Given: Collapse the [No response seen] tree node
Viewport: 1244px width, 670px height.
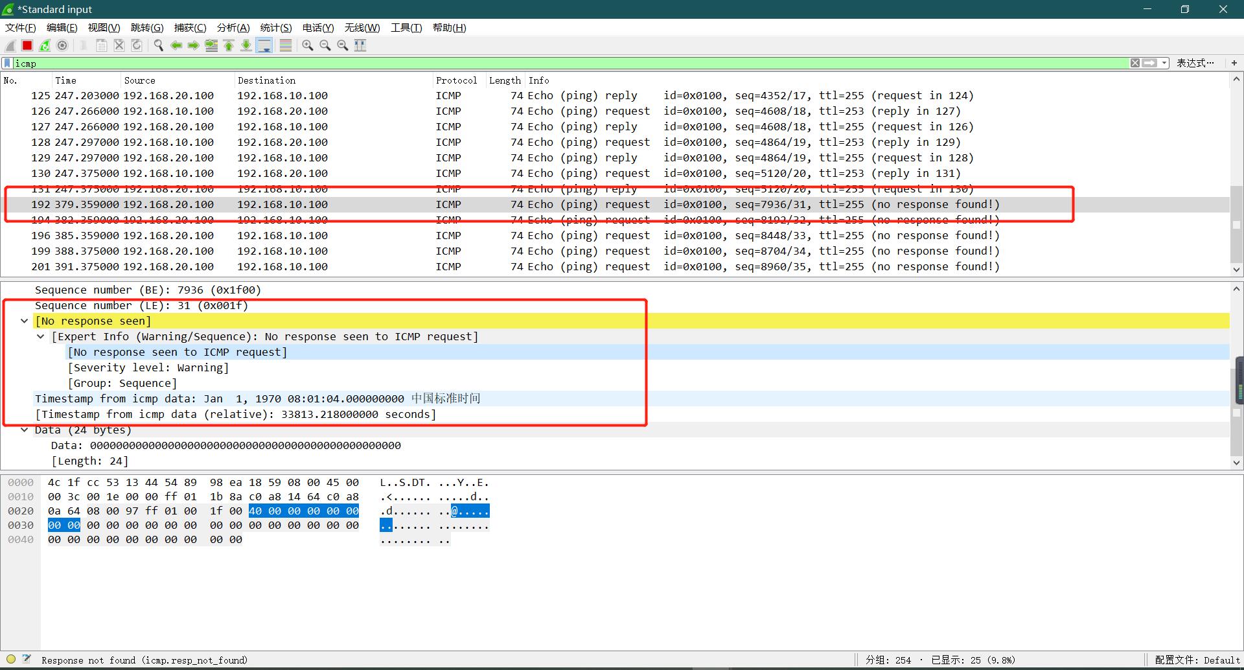Looking at the screenshot, I should [25, 321].
